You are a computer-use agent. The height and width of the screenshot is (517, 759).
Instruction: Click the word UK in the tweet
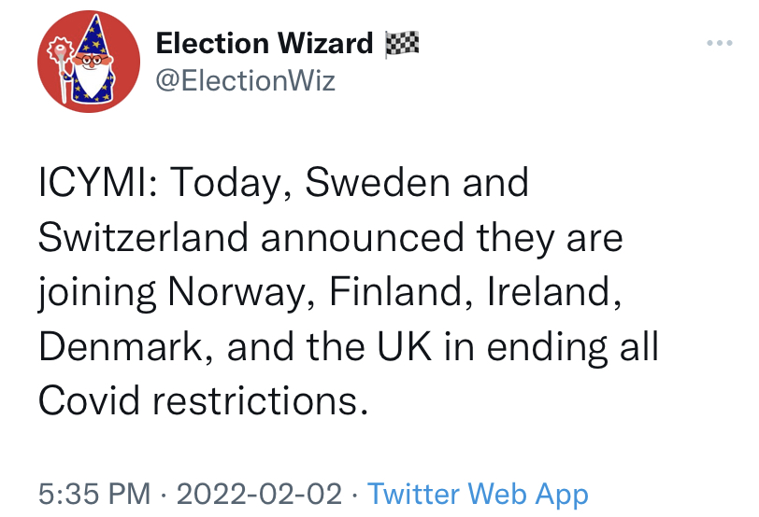(404, 347)
